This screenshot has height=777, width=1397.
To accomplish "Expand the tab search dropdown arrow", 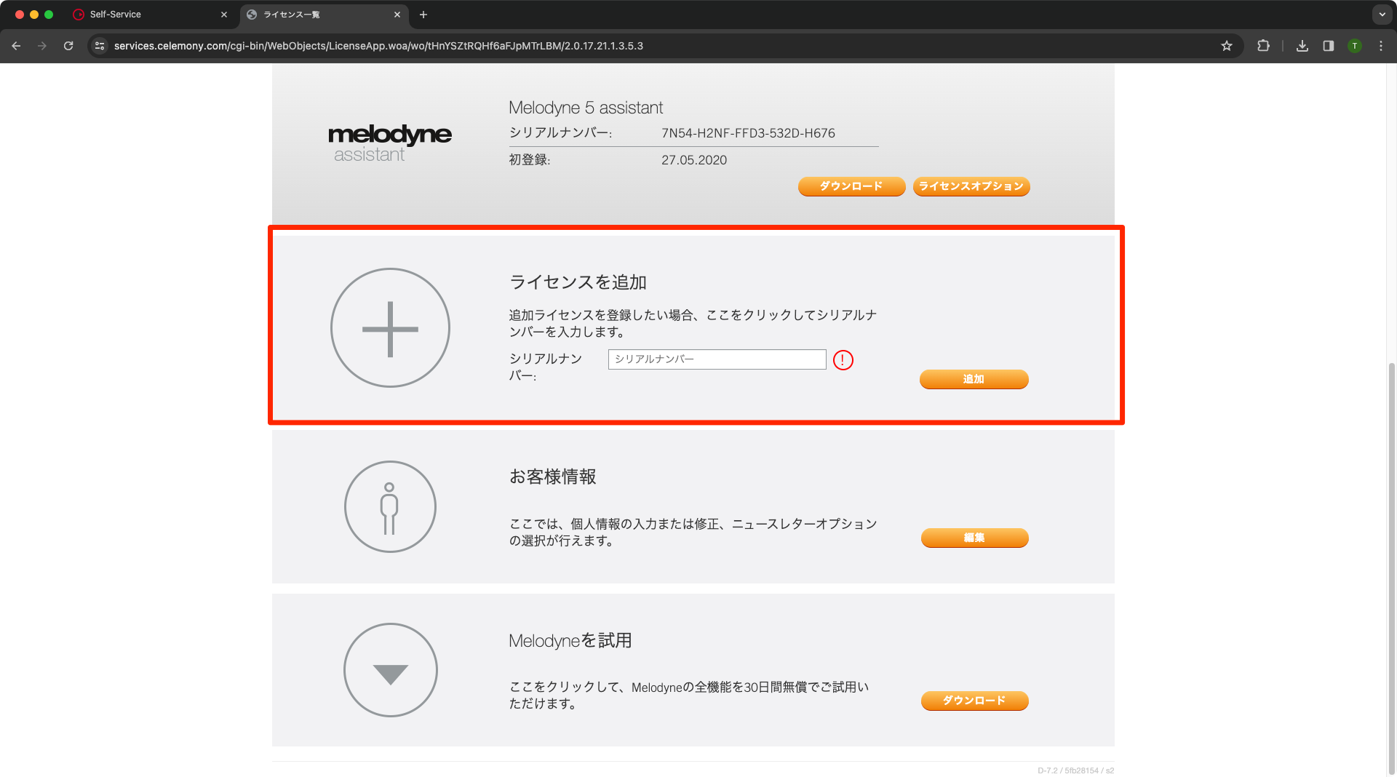I will pos(1382,15).
